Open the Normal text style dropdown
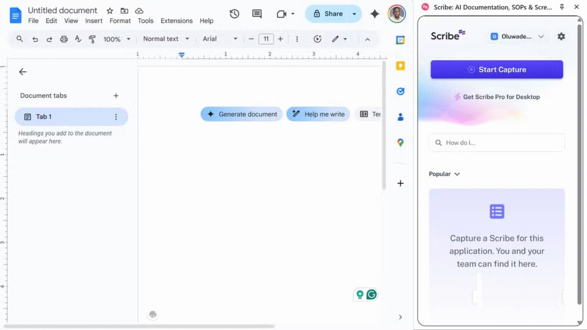The height and width of the screenshot is (330, 587). click(x=166, y=39)
